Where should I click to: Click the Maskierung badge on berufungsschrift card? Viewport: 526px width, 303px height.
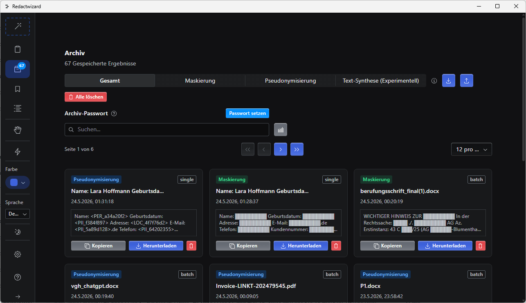click(376, 180)
